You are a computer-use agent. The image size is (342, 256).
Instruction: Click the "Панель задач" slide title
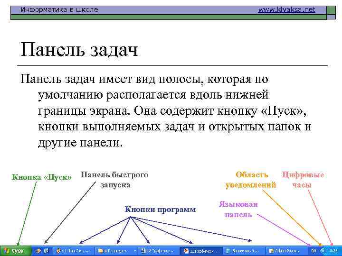[x=79, y=49]
